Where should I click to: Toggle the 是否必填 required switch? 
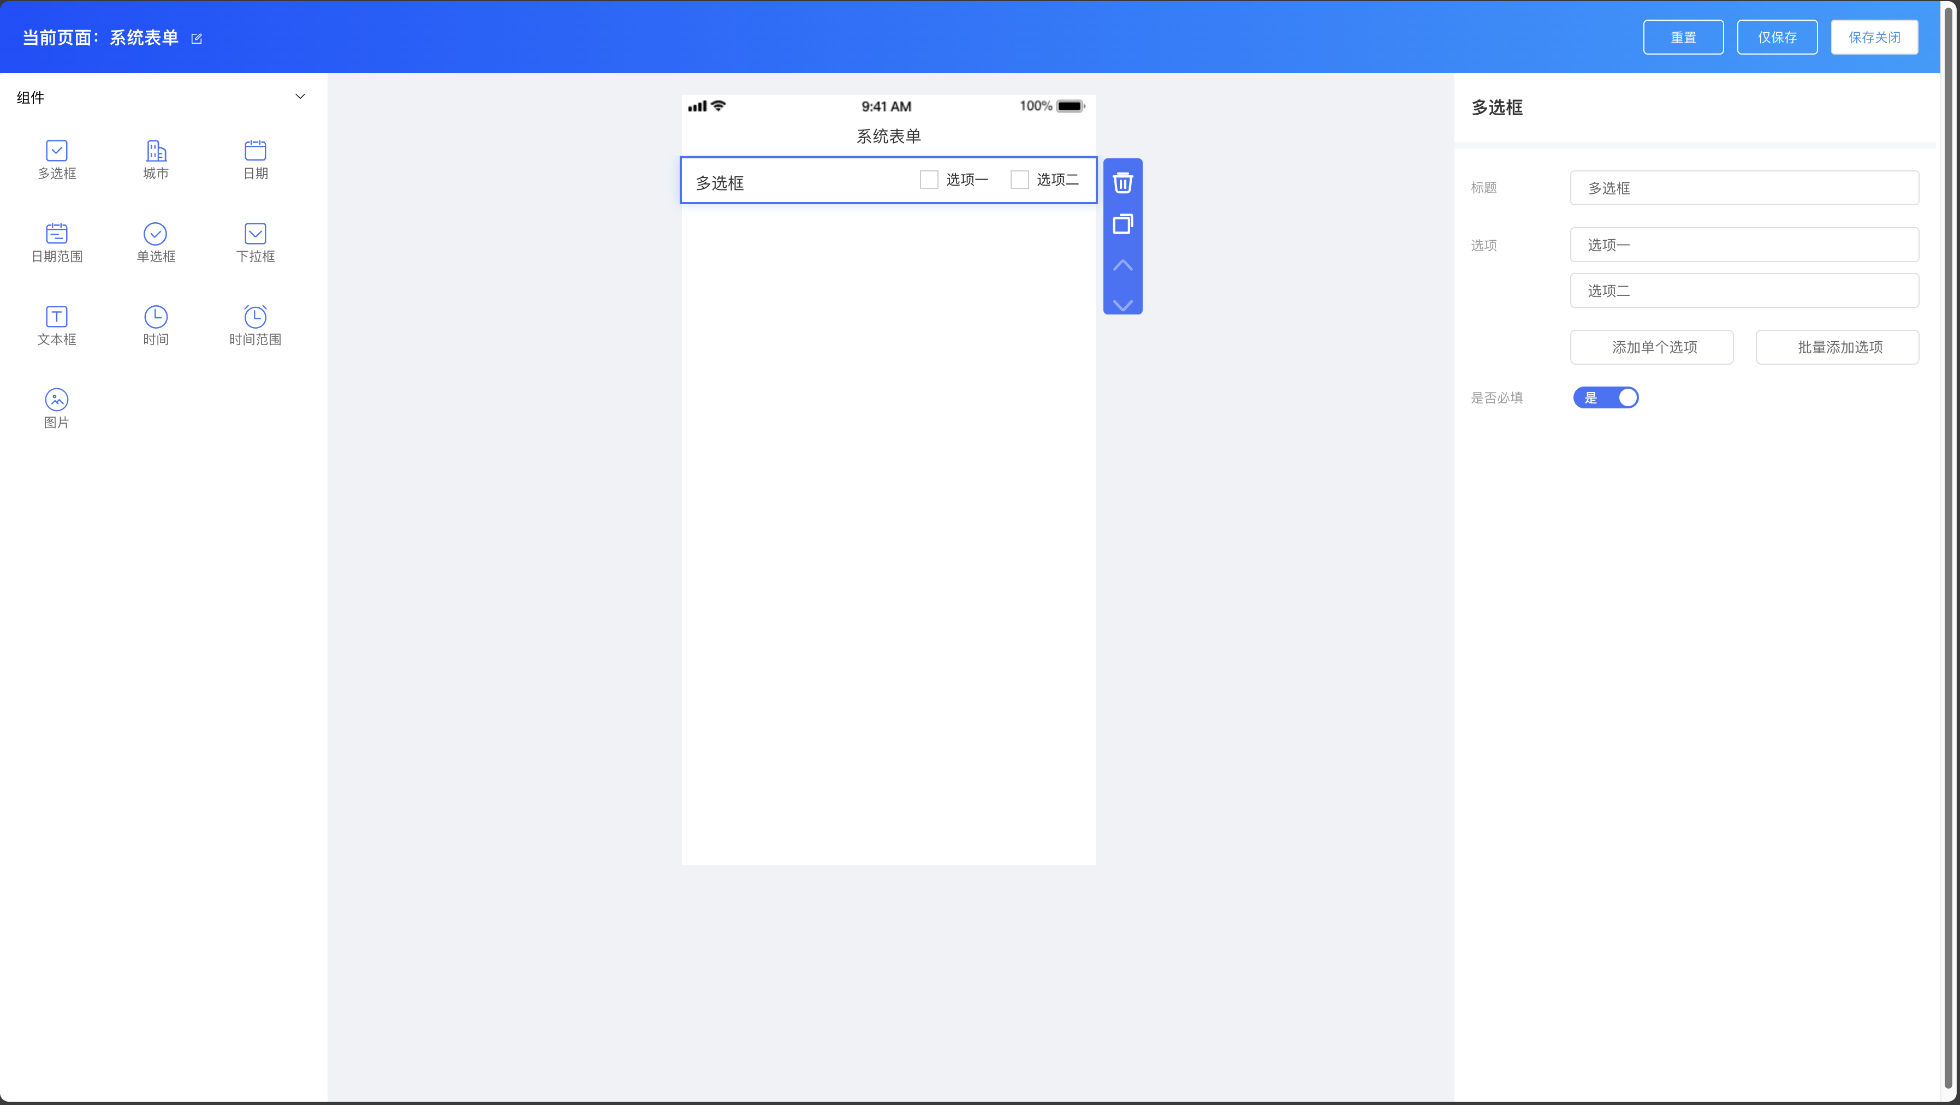[1606, 397]
